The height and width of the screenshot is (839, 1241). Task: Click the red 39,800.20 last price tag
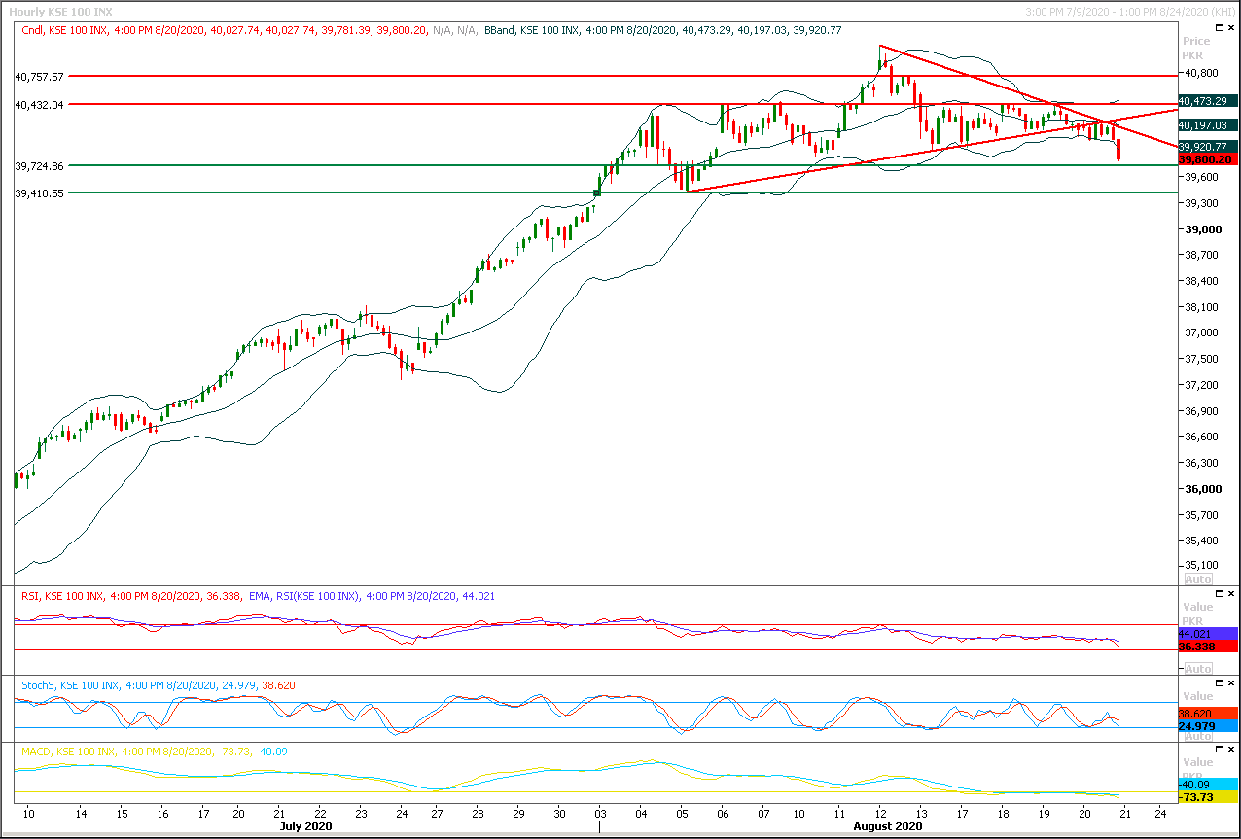[x=1207, y=158]
